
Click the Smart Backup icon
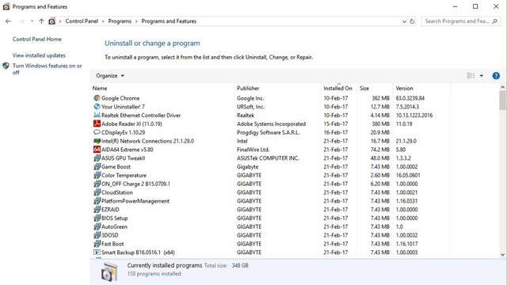click(97, 252)
